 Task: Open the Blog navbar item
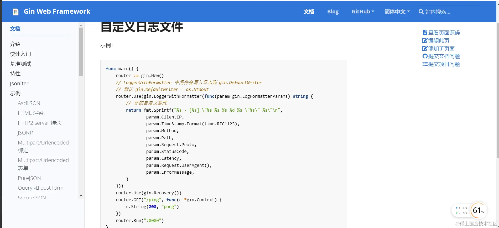[x=333, y=12]
